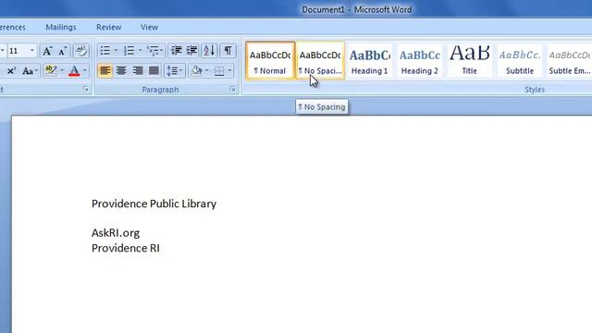
Task: Apply the Subtitle style
Action: 520,60
